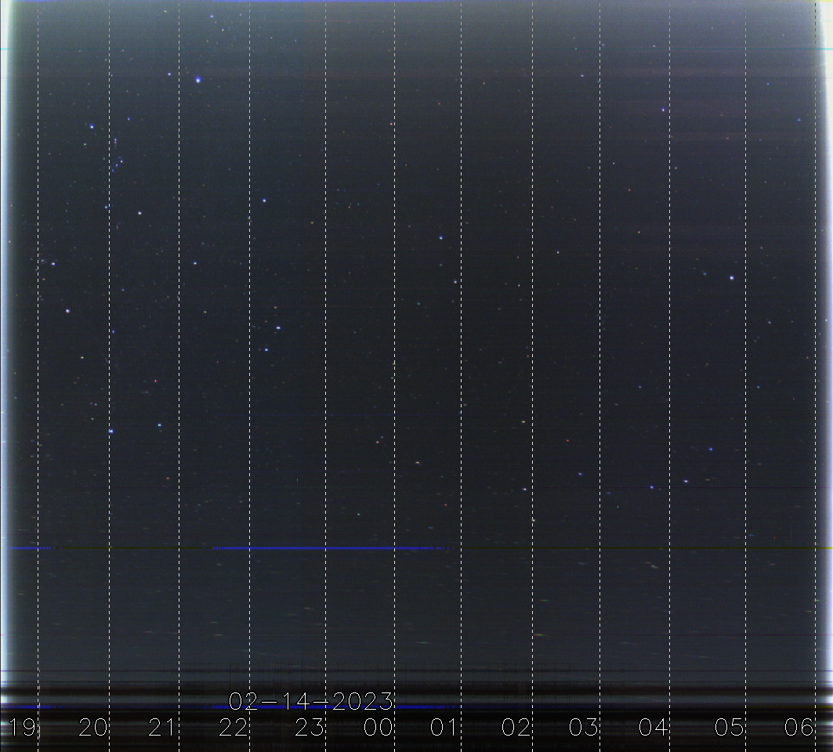Select the hour label 02
Screen dimensions: 833x752
tap(516, 727)
